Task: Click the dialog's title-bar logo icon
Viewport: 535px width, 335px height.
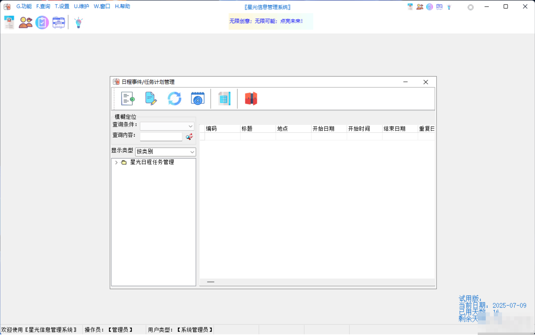Action: (x=116, y=82)
